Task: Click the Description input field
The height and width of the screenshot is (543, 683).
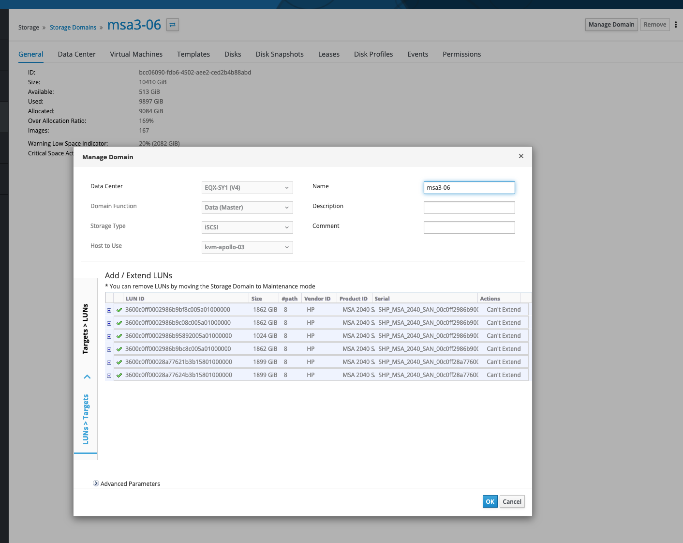Action: [469, 208]
